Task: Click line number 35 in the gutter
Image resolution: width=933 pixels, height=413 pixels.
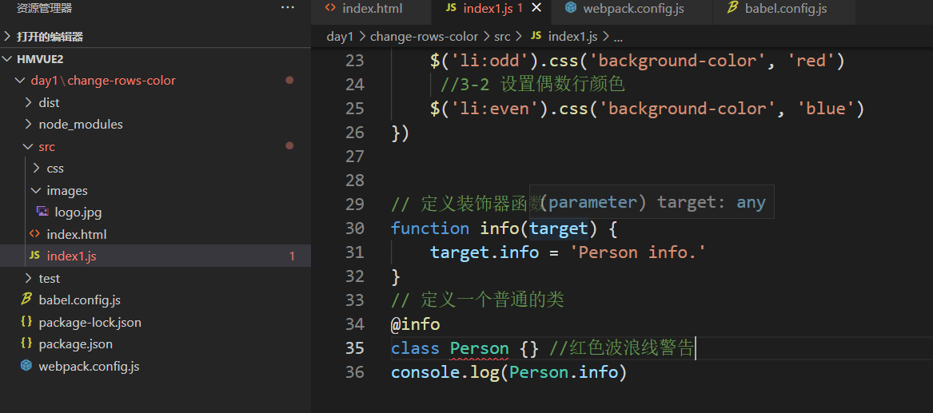Action: tap(355, 347)
